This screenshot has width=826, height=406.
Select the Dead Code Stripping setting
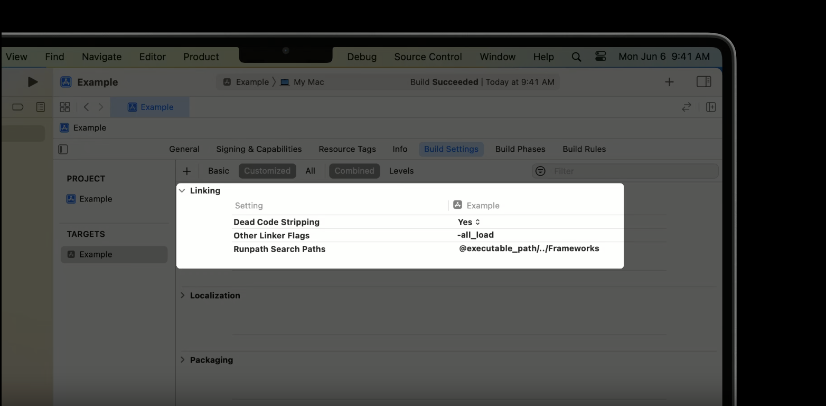pyautogui.click(x=276, y=222)
